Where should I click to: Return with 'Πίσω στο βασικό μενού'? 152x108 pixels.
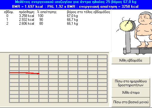pyautogui.click(x=131, y=102)
